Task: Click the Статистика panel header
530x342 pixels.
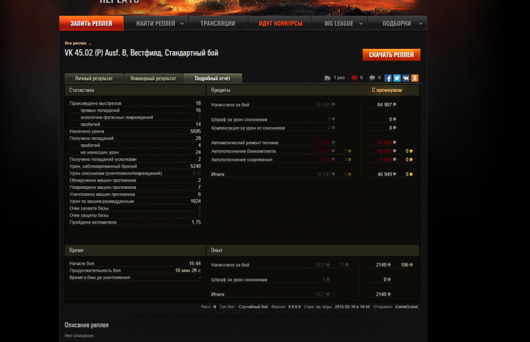Action: click(x=135, y=90)
